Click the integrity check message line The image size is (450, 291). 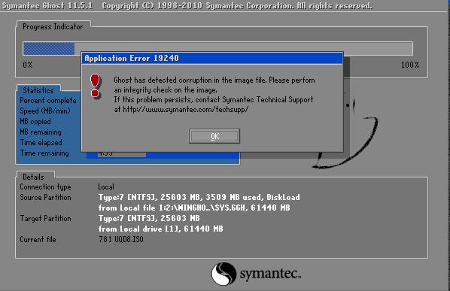pos(166,90)
